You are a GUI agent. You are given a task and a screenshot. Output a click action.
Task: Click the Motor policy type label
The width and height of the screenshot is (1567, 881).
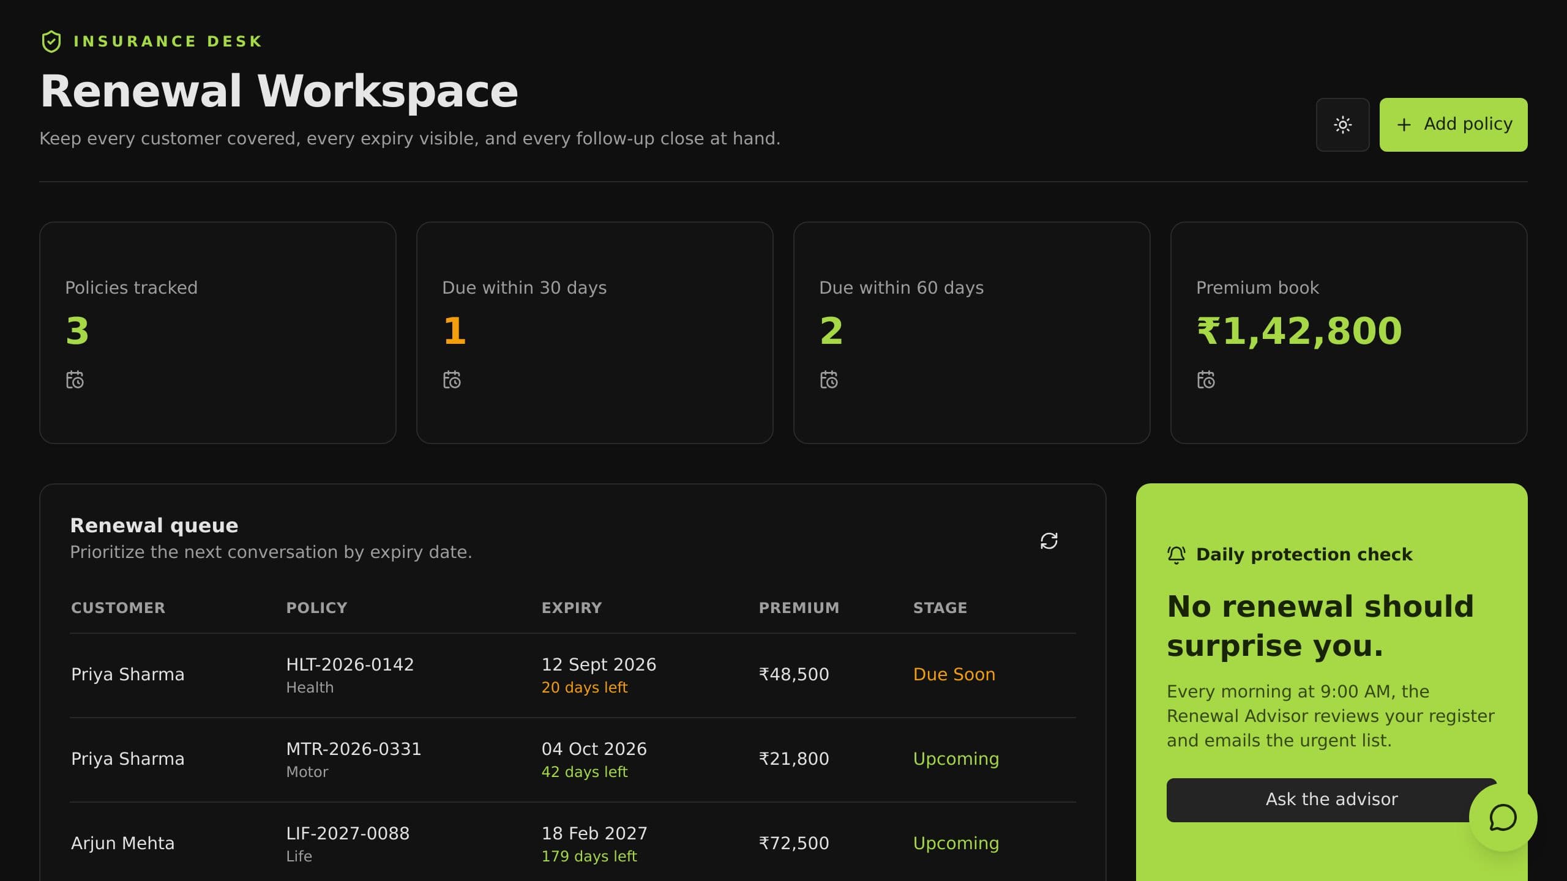307,772
